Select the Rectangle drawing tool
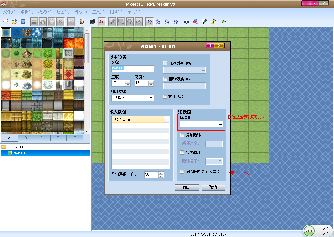Screen dimensions: 334x237 (x=121, y=22)
